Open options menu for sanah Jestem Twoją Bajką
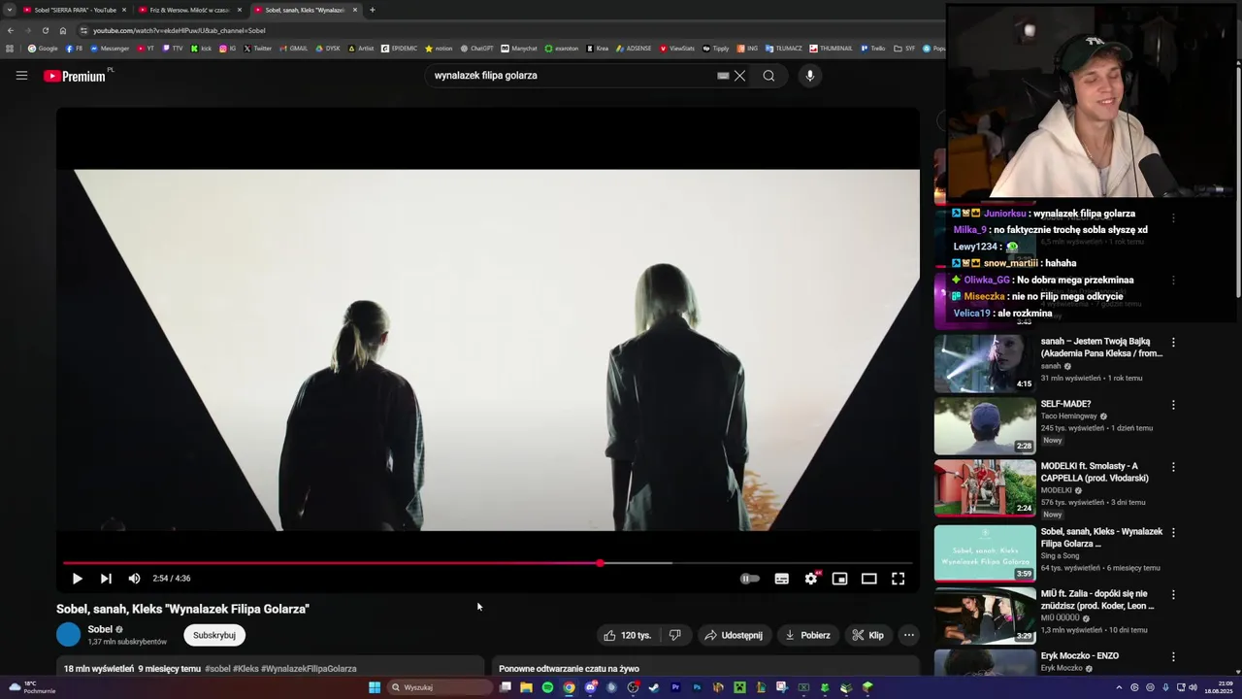 tap(1173, 343)
